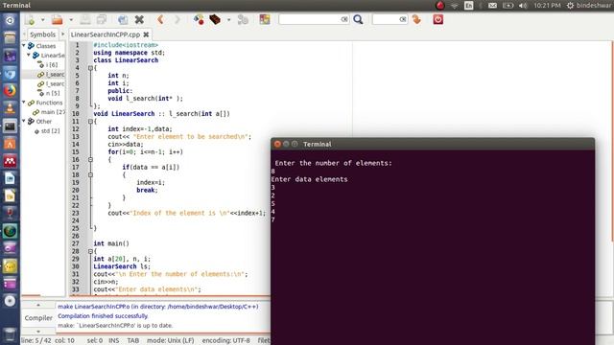Viewport: 614px width, 345px height.
Task: Clear the go-to-line field
Action: (403, 19)
